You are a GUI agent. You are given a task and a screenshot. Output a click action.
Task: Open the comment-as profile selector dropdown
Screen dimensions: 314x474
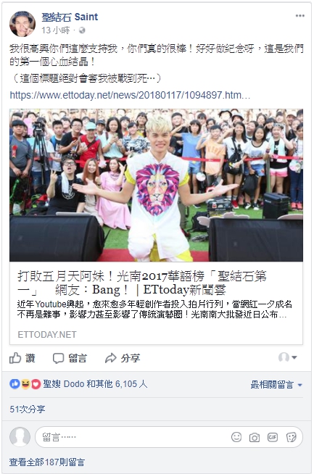(x=287, y=357)
